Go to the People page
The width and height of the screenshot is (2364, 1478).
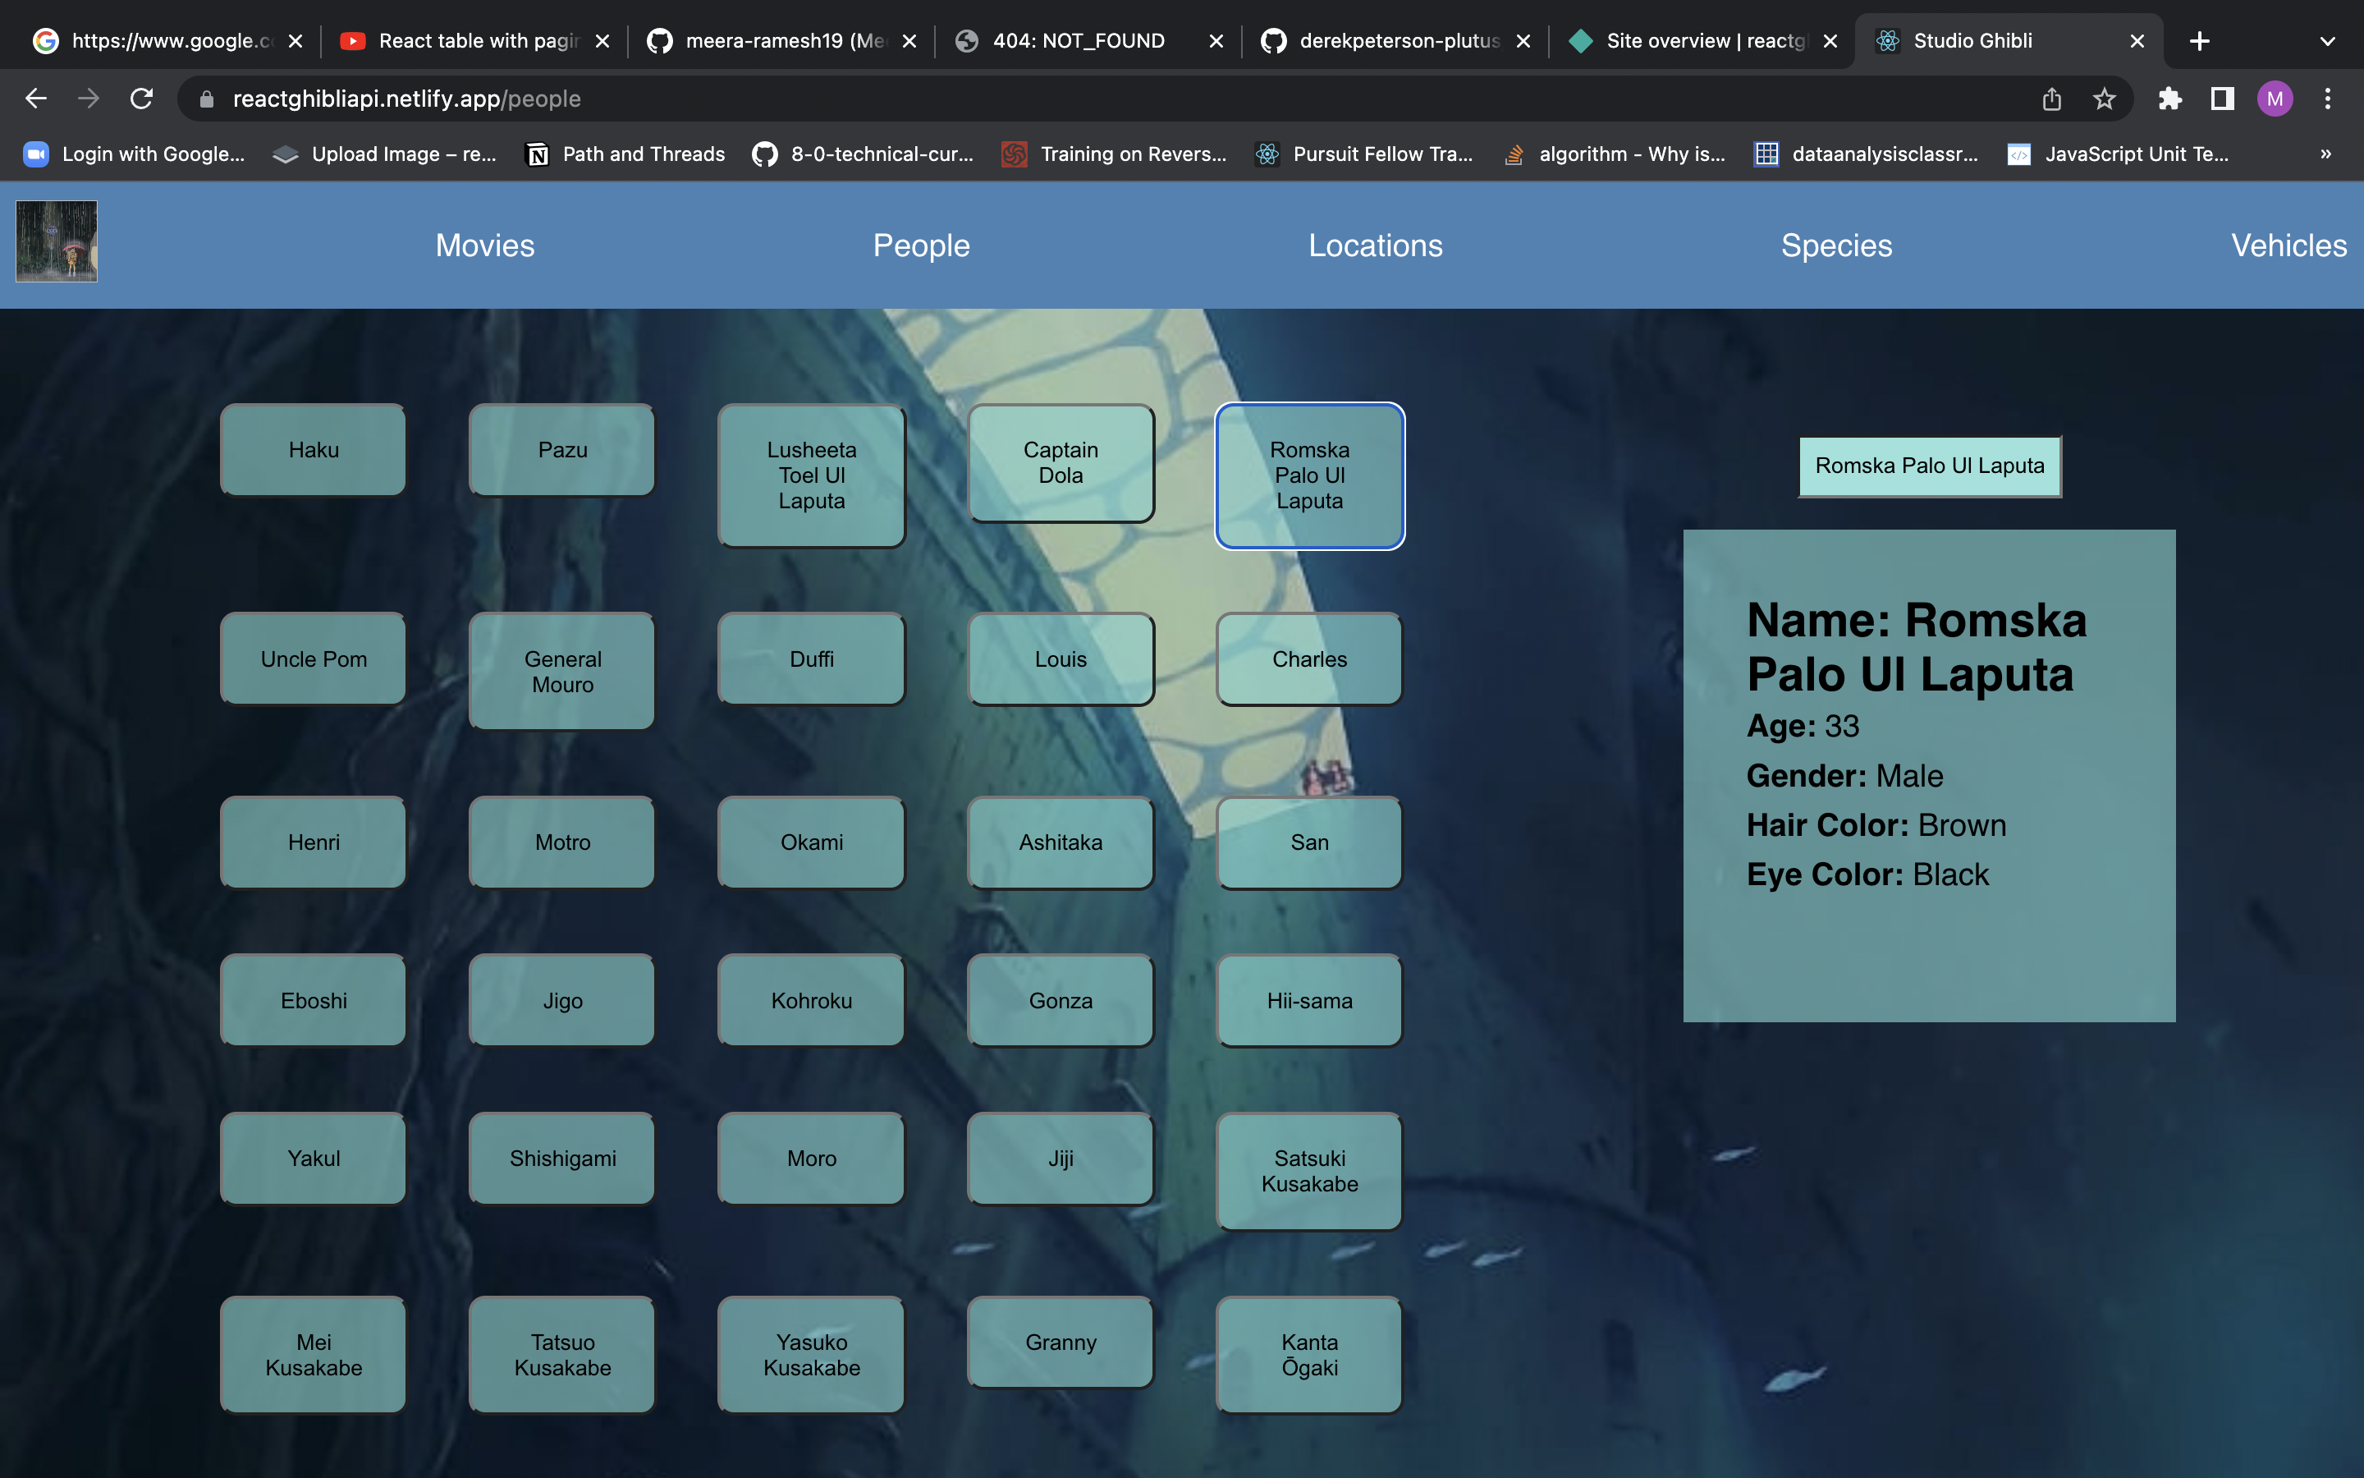(x=921, y=246)
